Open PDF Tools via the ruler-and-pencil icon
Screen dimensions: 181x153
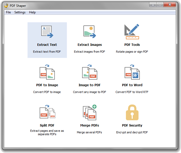click(x=132, y=32)
